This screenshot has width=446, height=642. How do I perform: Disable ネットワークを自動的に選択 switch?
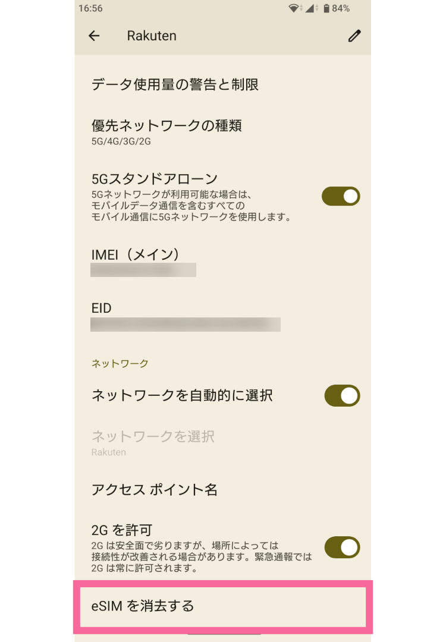coord(342,395)
